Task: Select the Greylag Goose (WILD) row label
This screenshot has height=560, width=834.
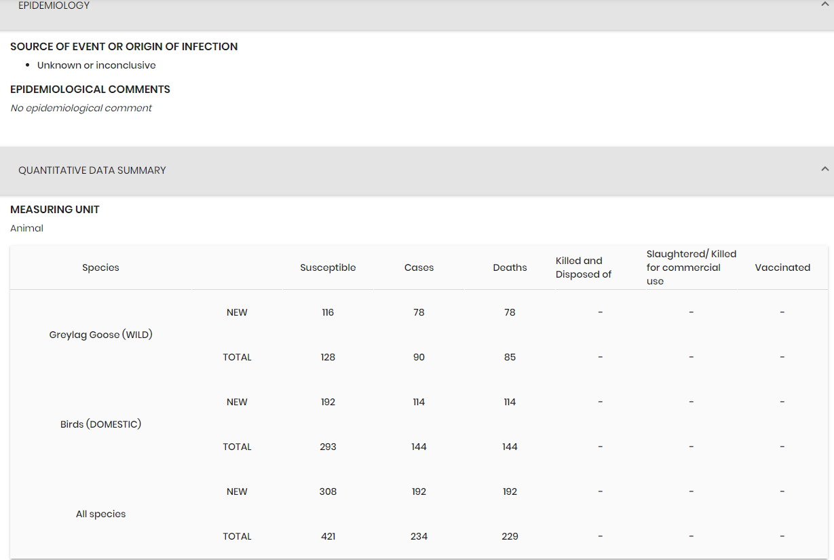Action: (100, 335)
